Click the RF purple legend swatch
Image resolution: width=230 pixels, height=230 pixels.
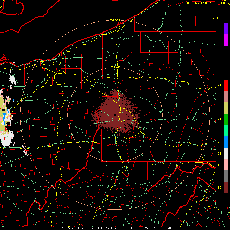click(226, 29)
